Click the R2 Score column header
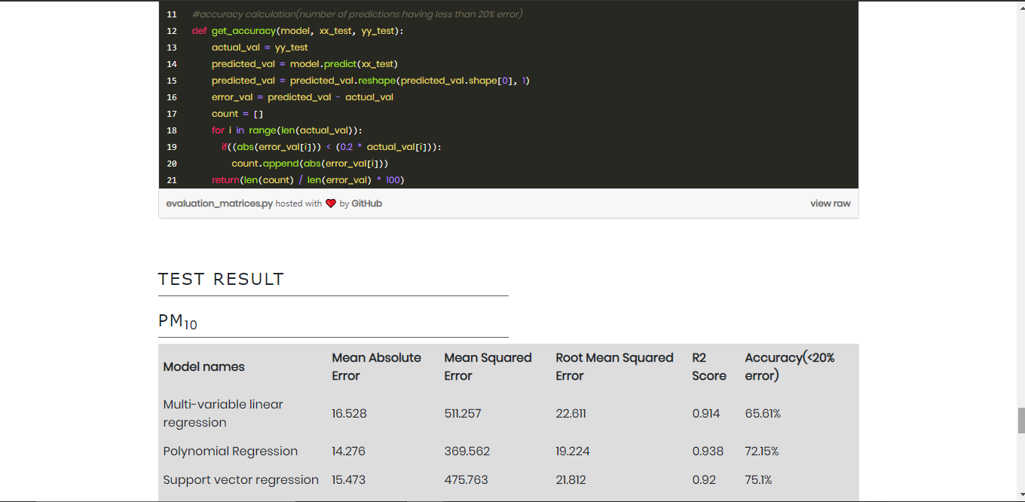 click(x=709, y=367)
